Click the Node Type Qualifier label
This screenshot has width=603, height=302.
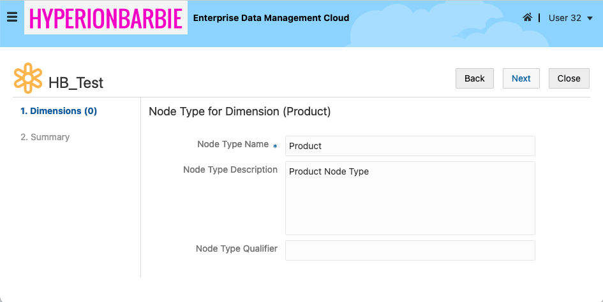pos(236,248)
